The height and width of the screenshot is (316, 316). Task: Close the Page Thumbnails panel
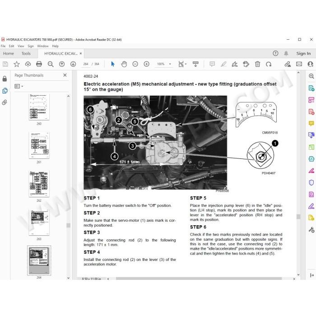coord(65,75)
